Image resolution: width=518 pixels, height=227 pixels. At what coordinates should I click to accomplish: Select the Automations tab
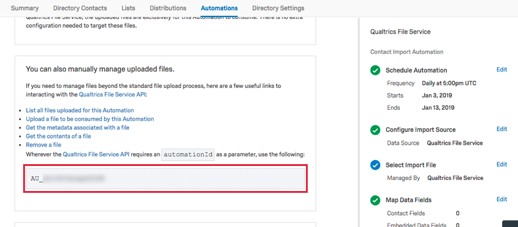pos(219,9)
